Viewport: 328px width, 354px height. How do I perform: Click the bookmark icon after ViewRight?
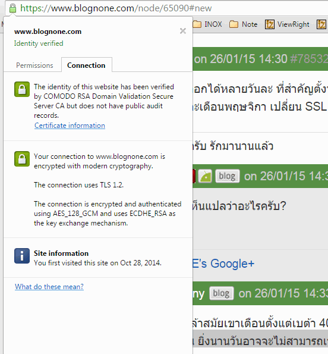(321, 24)
